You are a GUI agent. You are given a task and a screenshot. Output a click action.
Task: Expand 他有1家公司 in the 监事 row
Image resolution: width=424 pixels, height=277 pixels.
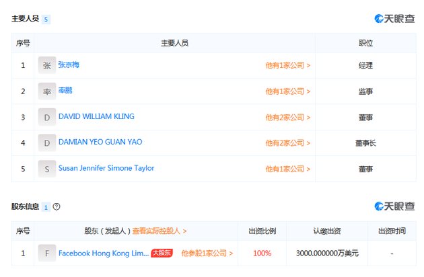click(288, 91)
